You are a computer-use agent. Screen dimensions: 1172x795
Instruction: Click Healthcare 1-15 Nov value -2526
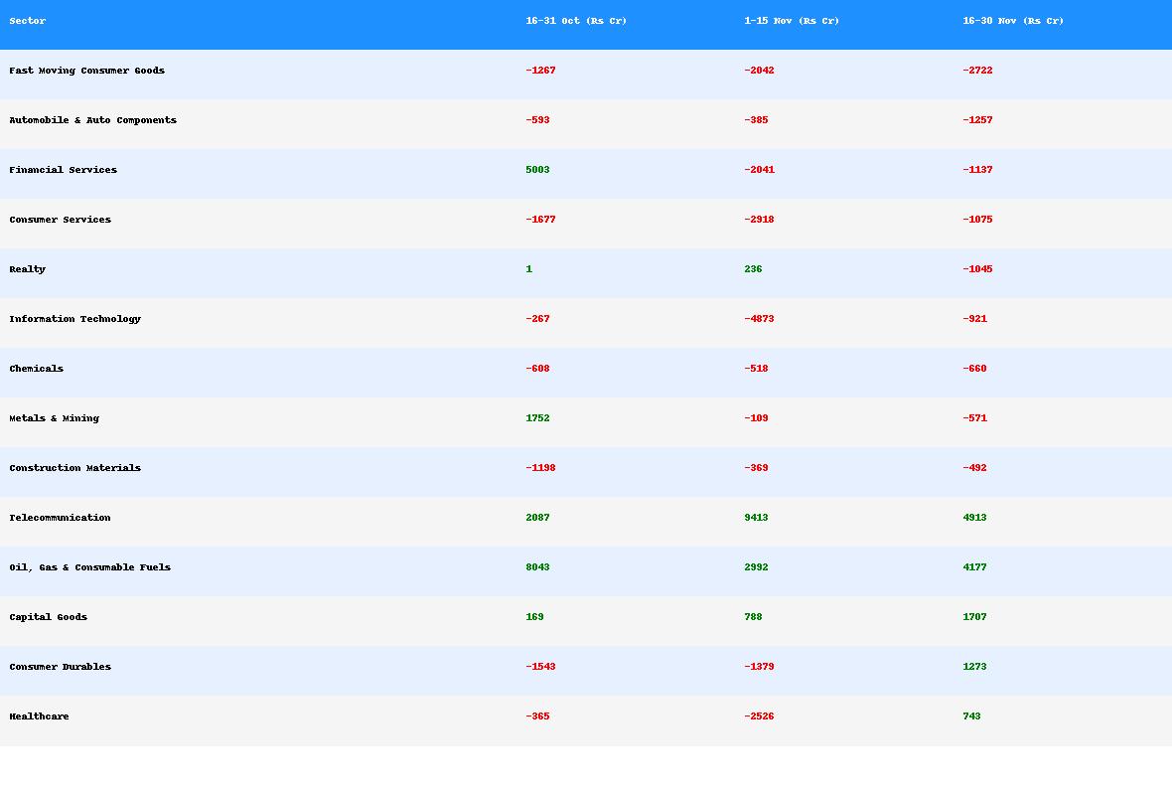coord(759,716)
